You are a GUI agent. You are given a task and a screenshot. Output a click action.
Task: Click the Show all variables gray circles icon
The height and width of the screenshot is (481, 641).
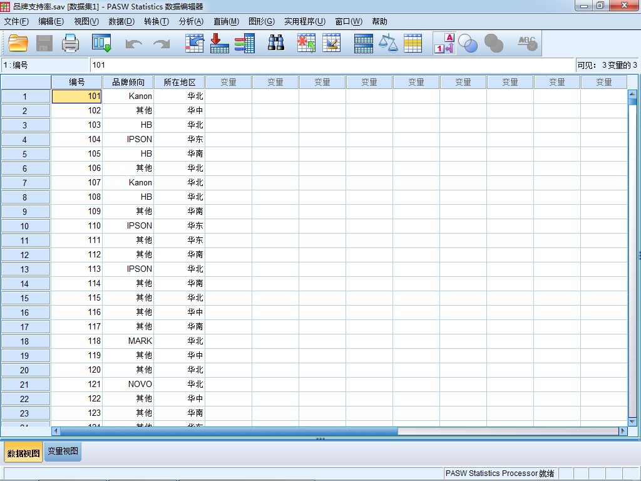point(493,43)
